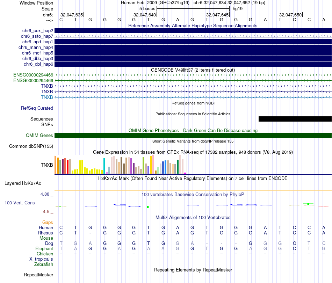Select the RepeatMasker track label
The height and width of the screenshot is (283, 332).
[38, 275]
